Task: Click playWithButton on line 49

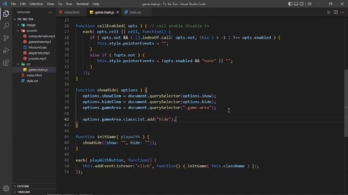Action: click(x=107, y=160)
